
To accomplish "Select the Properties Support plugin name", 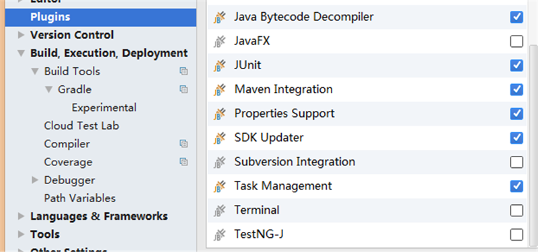I will 284,114.
